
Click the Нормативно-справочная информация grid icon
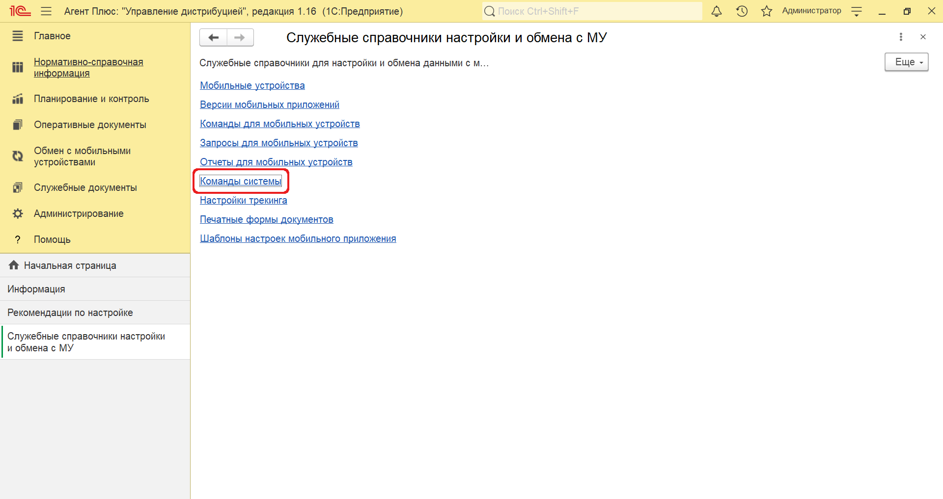coord(18,67)
